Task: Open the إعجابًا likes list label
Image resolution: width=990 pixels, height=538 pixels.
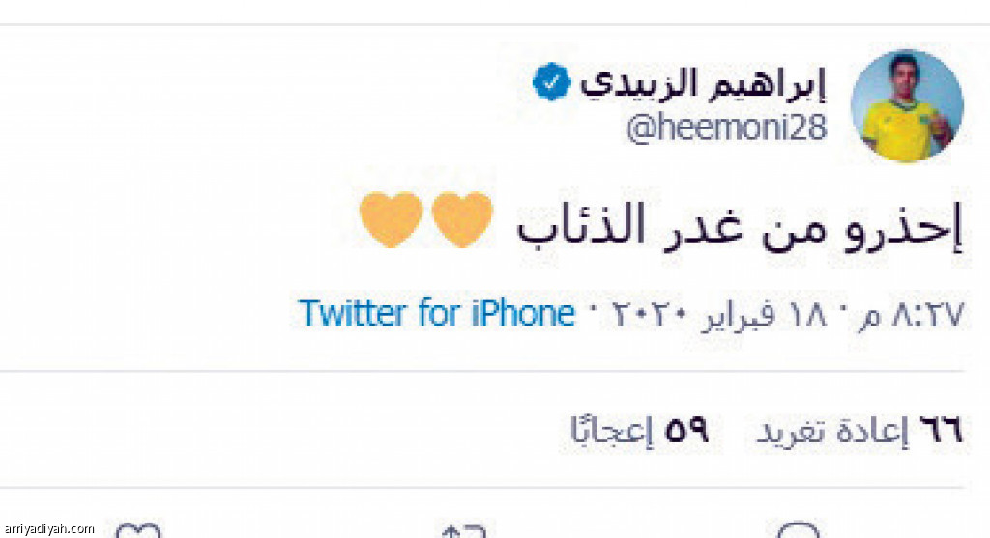Action: coord(611,432)
